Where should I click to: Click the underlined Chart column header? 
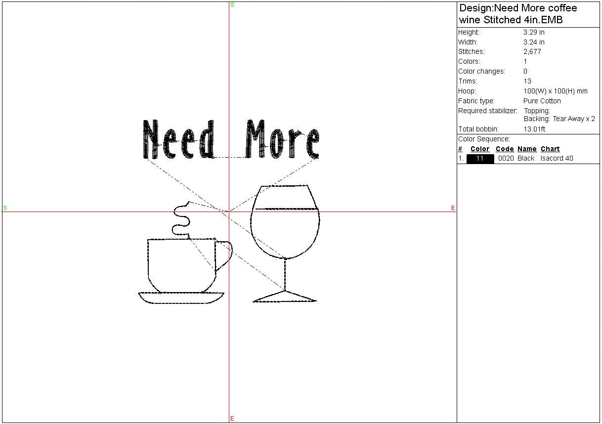(550, 149)
